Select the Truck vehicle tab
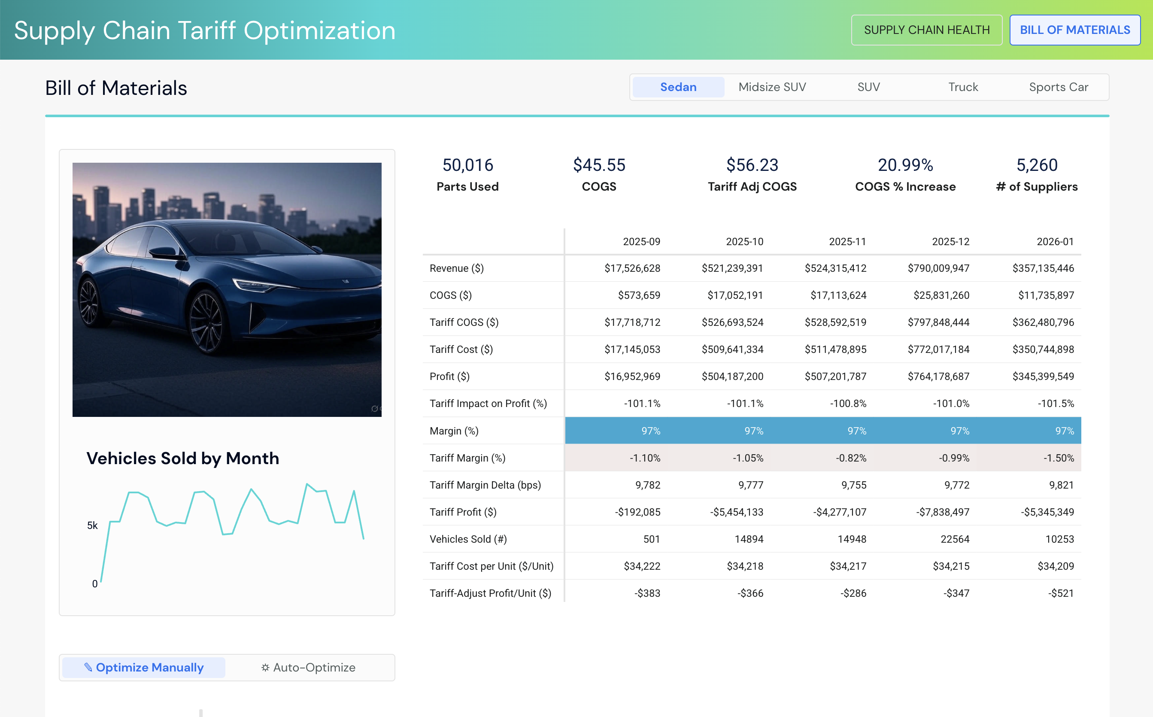 962,87
